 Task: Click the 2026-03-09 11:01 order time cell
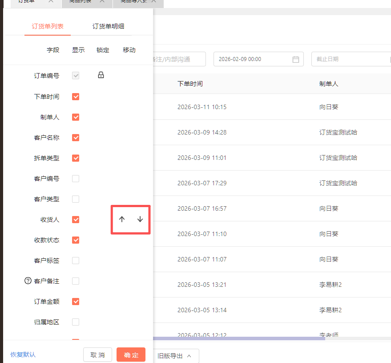tap(202, 158)
